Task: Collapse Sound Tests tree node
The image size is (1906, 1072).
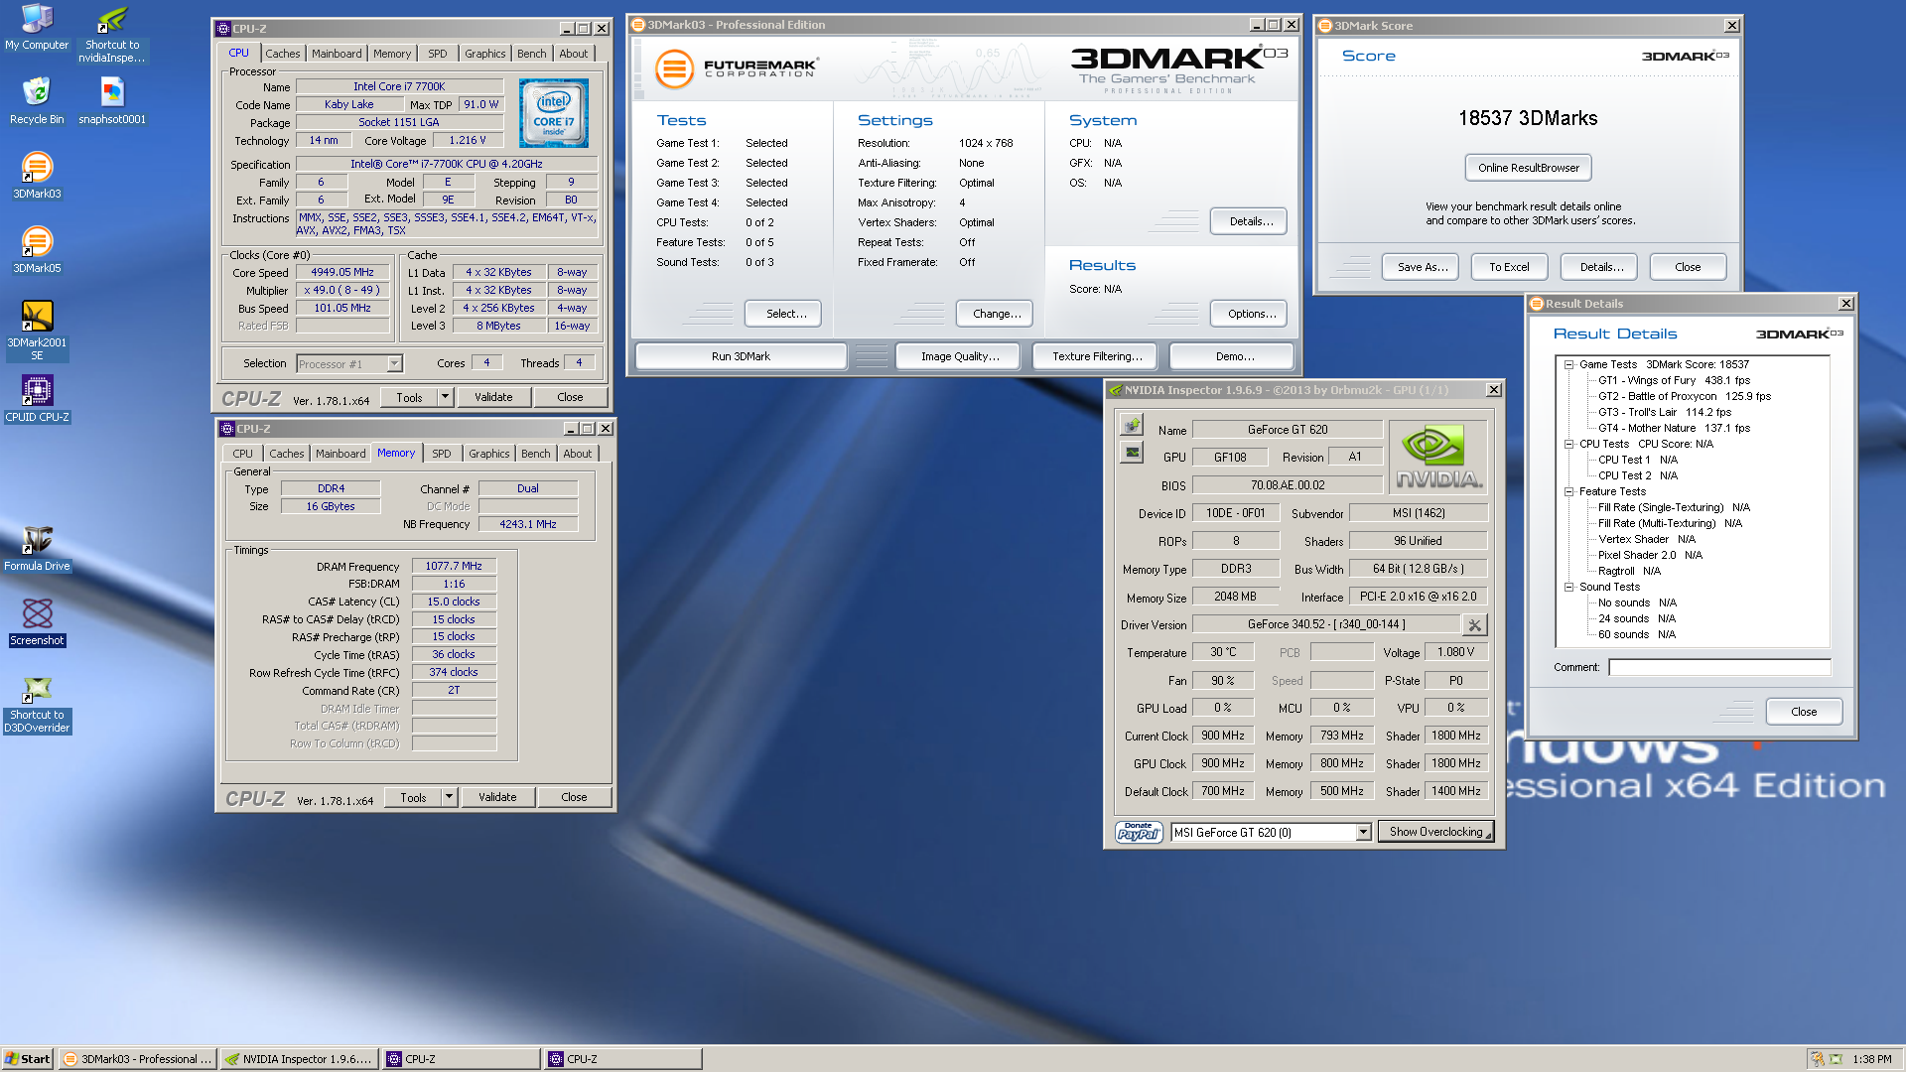Action: click(1568, 587)
